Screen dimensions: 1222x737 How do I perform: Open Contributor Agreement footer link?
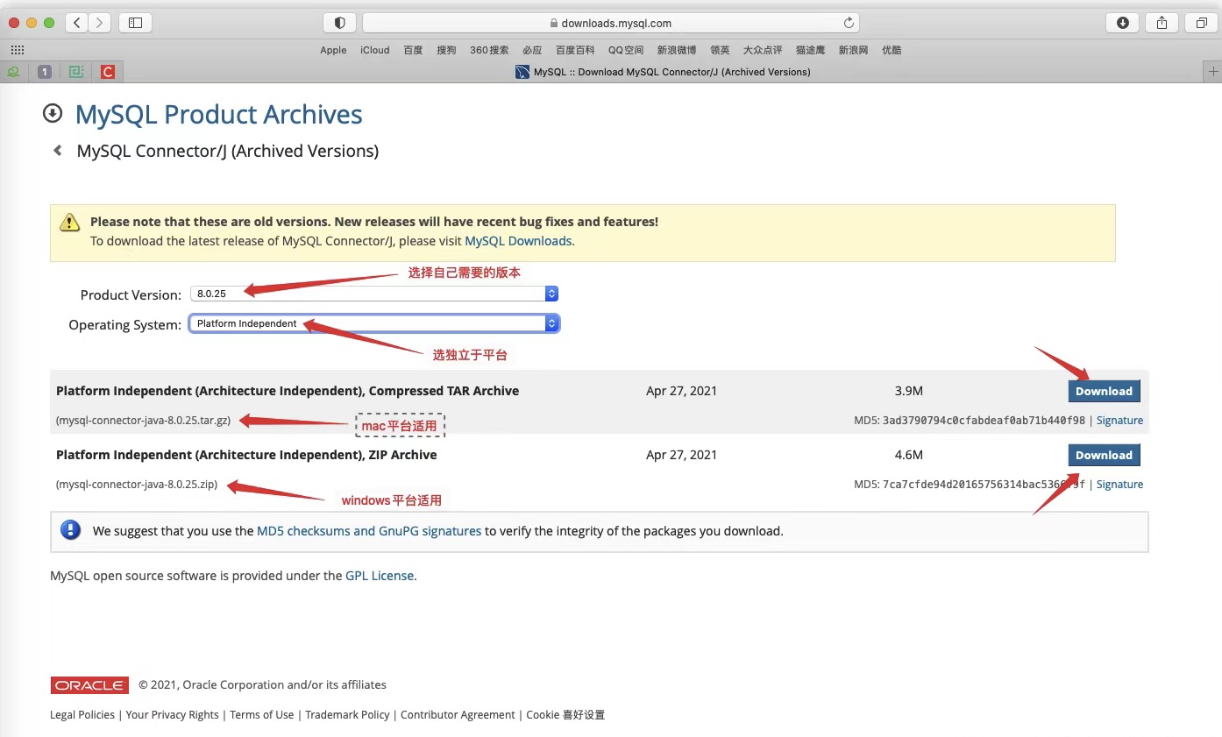[458, 715]
